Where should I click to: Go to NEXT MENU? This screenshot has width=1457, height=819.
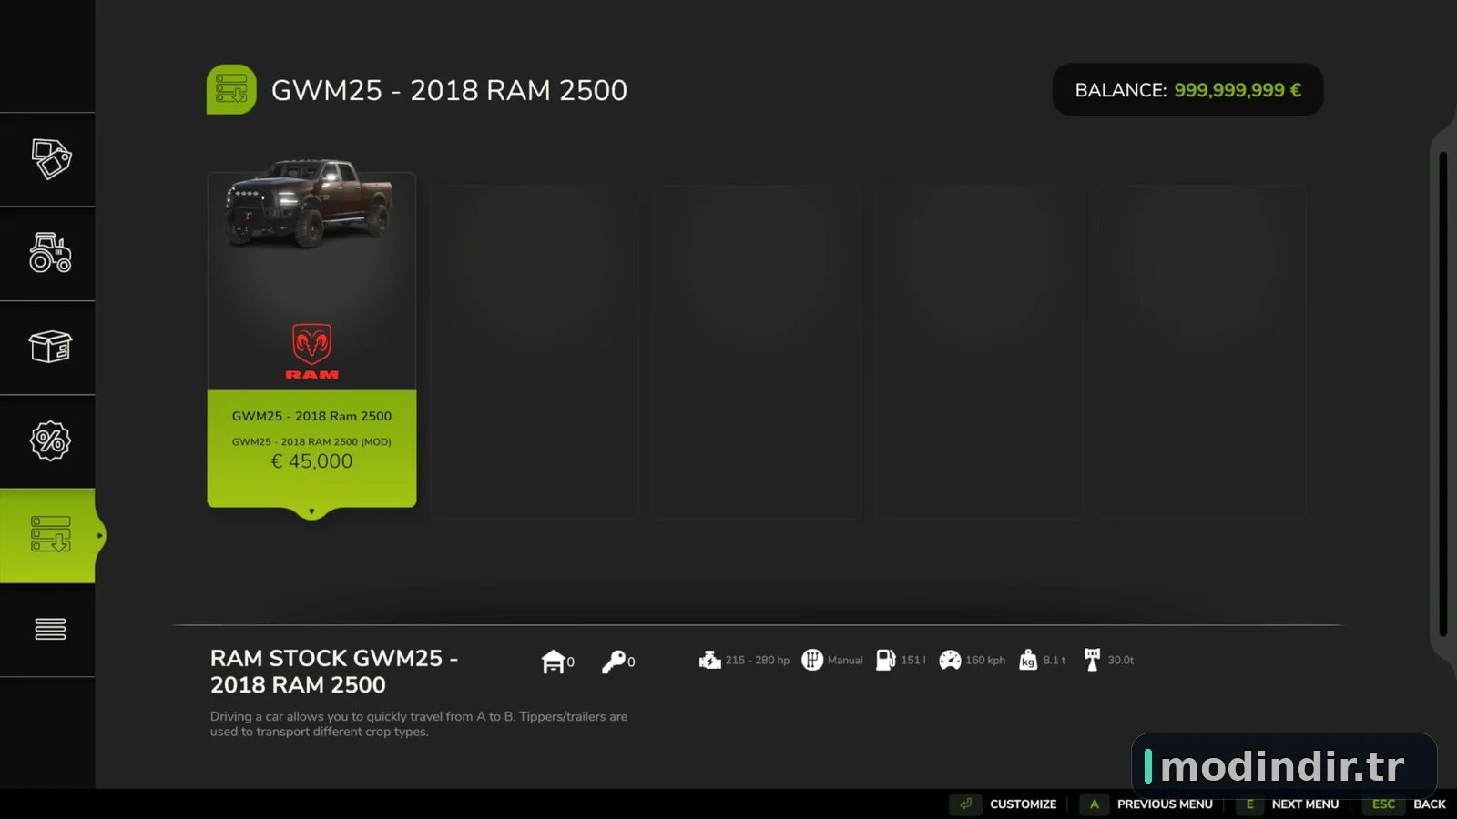[1305, 804]
